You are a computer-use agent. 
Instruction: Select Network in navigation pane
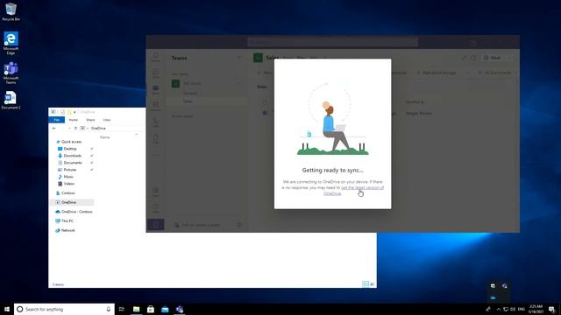tap(68, 230)
